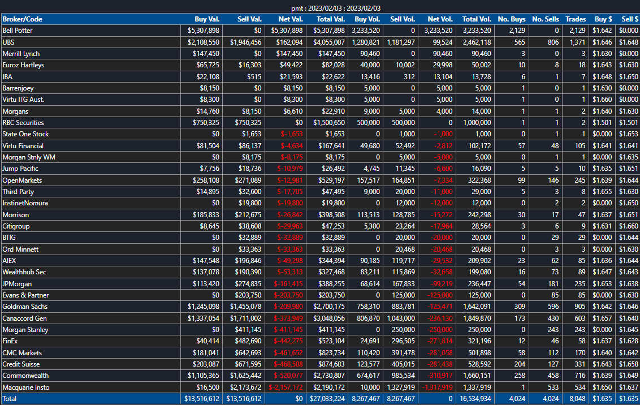Select the Bell Potter broker row
640x405 pixels.
coord(320,31)
